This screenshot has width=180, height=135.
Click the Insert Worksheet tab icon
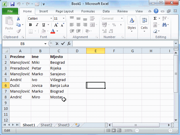point(77,125)
